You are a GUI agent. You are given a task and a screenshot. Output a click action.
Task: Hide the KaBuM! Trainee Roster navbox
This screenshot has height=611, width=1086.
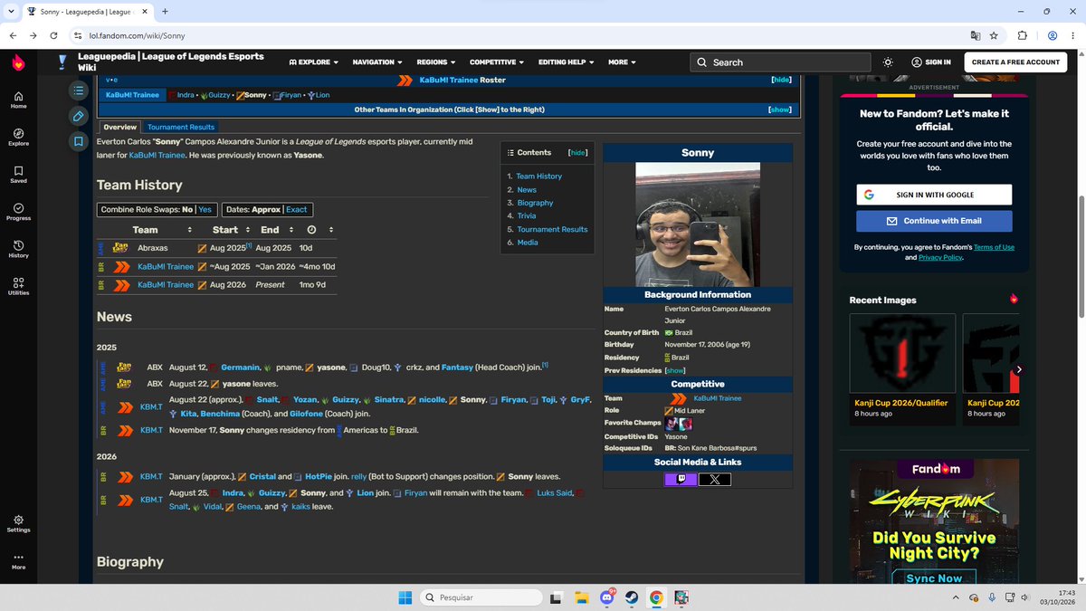click(781, 80)
